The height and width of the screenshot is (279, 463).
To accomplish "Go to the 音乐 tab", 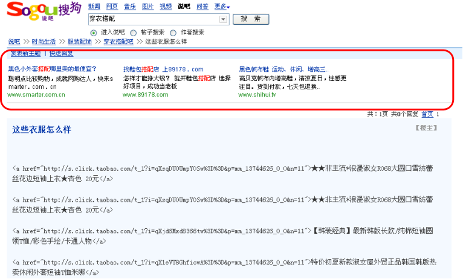I will 130,7.
